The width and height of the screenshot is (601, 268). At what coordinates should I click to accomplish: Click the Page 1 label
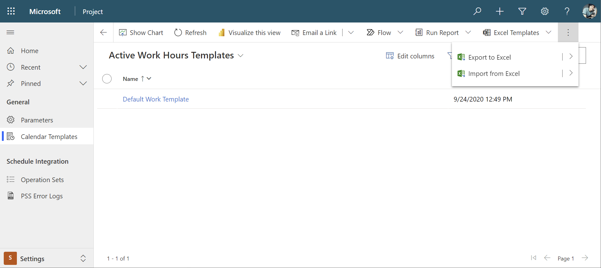pos(566,258)
